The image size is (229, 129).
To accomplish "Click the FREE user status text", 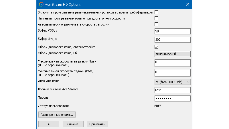I will 158,106.
